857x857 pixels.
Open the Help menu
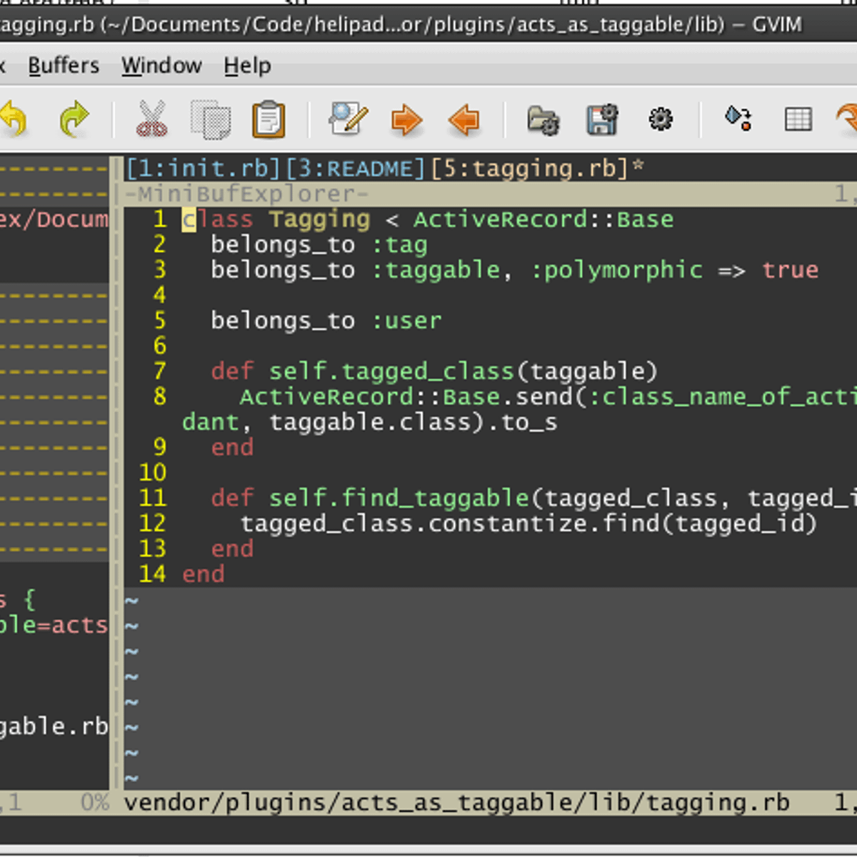pos(247,66)
